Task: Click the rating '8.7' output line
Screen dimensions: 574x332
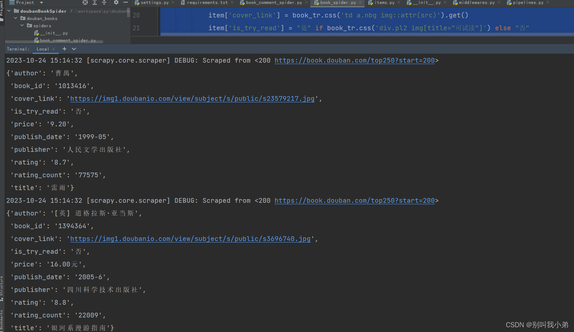Action: (42, 162)
